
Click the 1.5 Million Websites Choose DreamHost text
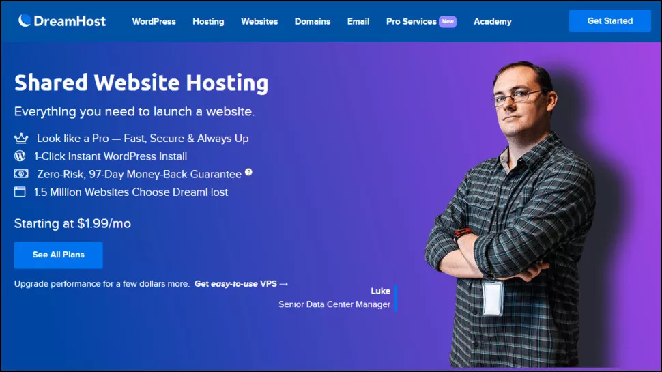pos(131,192)
